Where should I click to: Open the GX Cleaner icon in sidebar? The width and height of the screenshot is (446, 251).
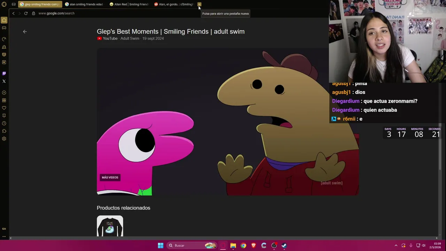4,47
